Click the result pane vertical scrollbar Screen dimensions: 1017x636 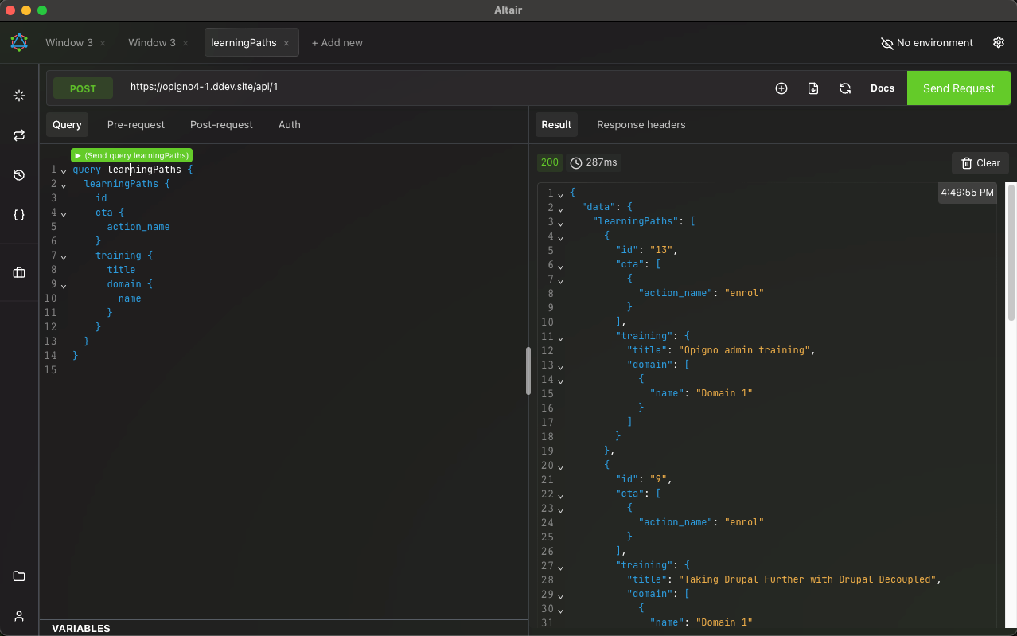tap(1011, 252)
